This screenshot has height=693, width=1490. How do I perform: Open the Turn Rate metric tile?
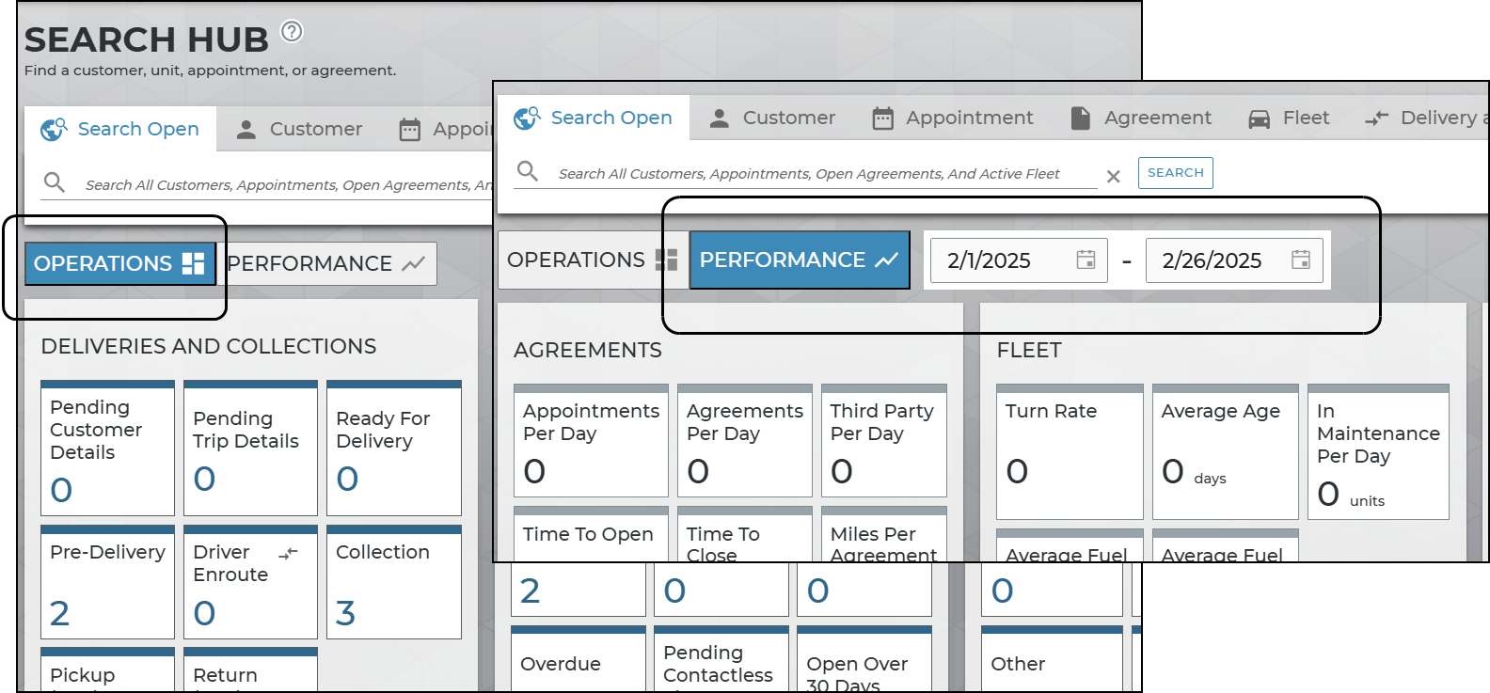pyautogui.click(x=1069, y=452)
